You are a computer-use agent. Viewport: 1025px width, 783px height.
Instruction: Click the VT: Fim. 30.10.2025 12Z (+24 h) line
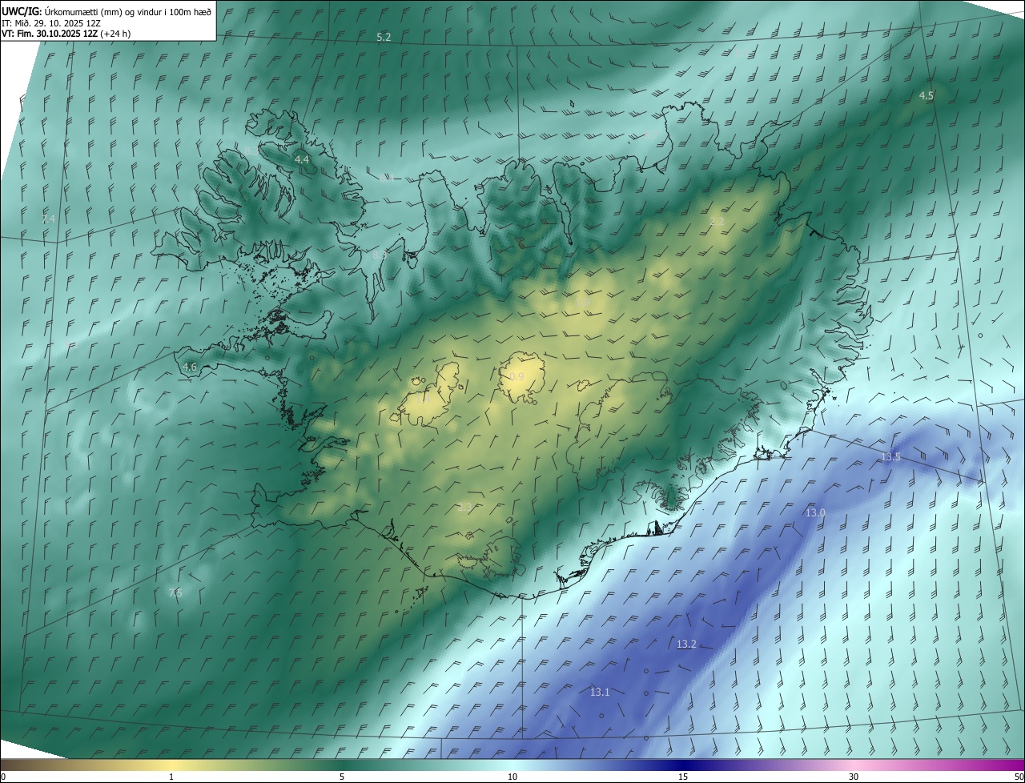[66, 34]
